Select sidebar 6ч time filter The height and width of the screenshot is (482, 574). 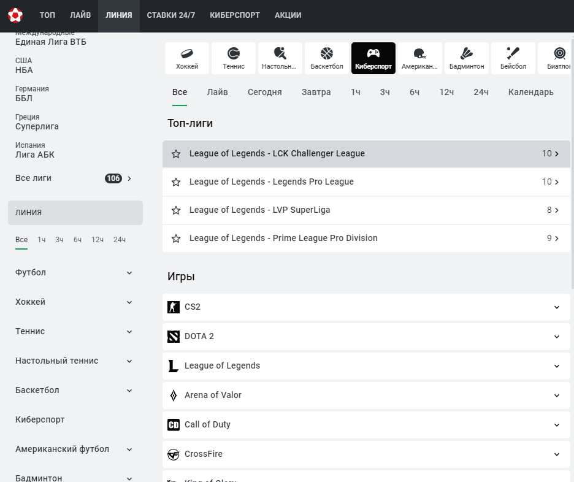click(x=77, y=240)
